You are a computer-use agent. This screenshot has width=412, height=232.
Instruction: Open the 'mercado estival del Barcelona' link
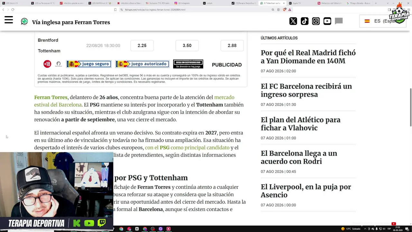pos(134,101)
